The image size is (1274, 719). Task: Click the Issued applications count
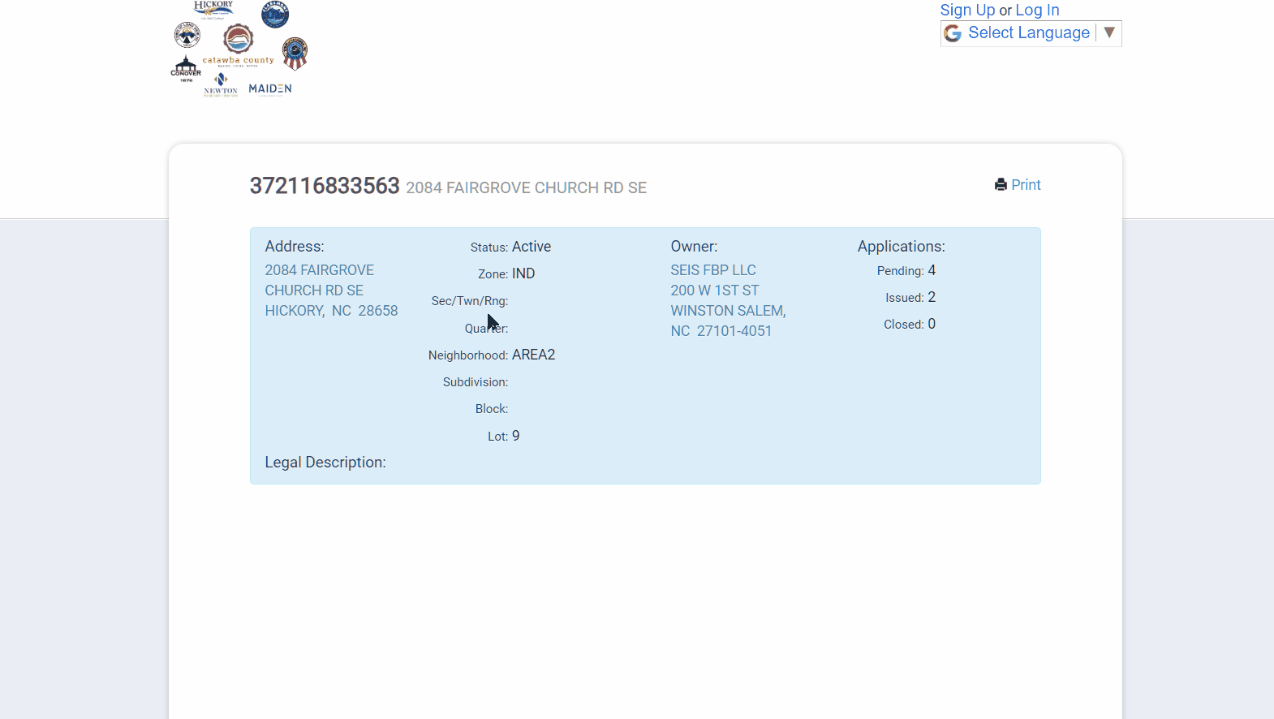pos(932,297)
